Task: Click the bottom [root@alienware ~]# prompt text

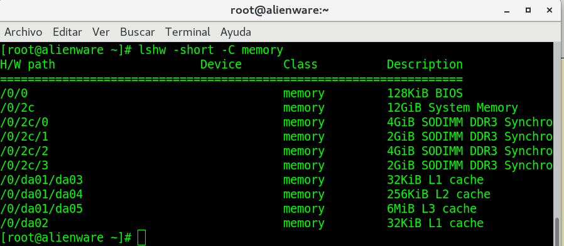Action: pyautogui.click(x=66, y=238)
